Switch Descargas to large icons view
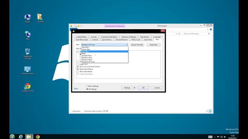This screenshot has height=139, width=248. 210,111
